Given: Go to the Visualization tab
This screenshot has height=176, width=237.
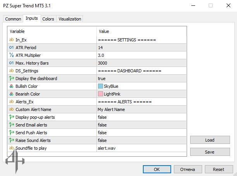Looking at the screenshot, I should click(70, 19).
